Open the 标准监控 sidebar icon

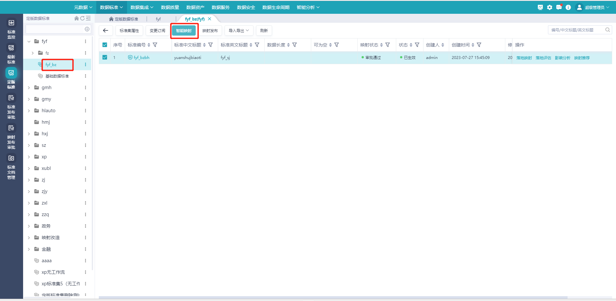tap(11, 28)
